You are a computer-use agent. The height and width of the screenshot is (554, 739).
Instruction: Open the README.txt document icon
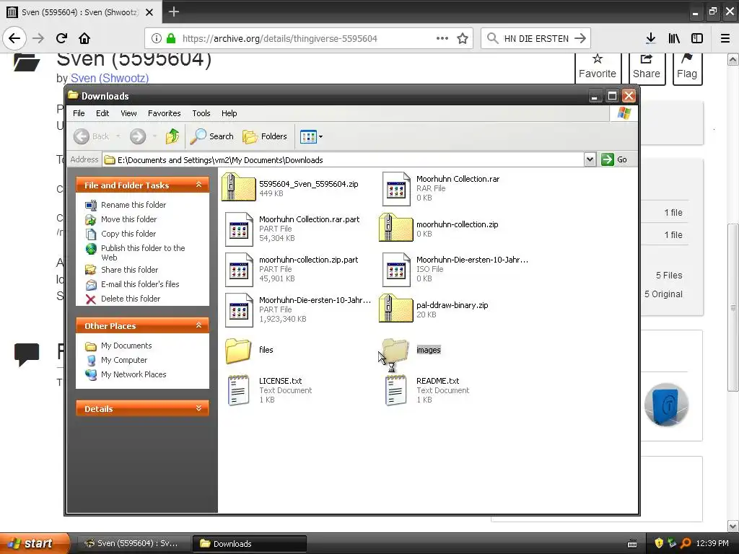click(x=396, y=390)
